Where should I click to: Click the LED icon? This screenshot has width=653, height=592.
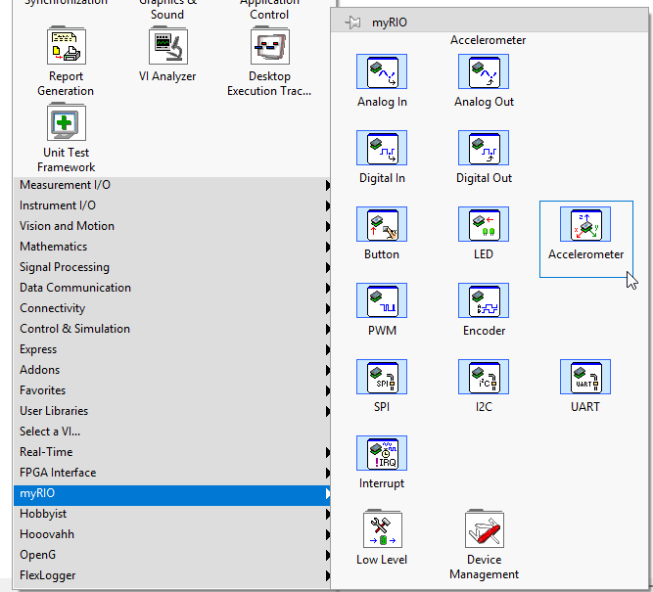[484, 224]
